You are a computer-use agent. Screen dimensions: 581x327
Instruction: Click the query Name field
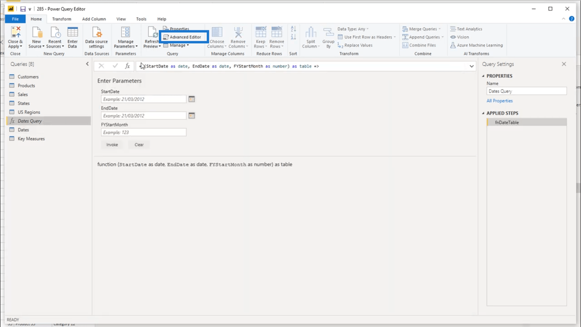pyautogui.click(x=527, y=91)
